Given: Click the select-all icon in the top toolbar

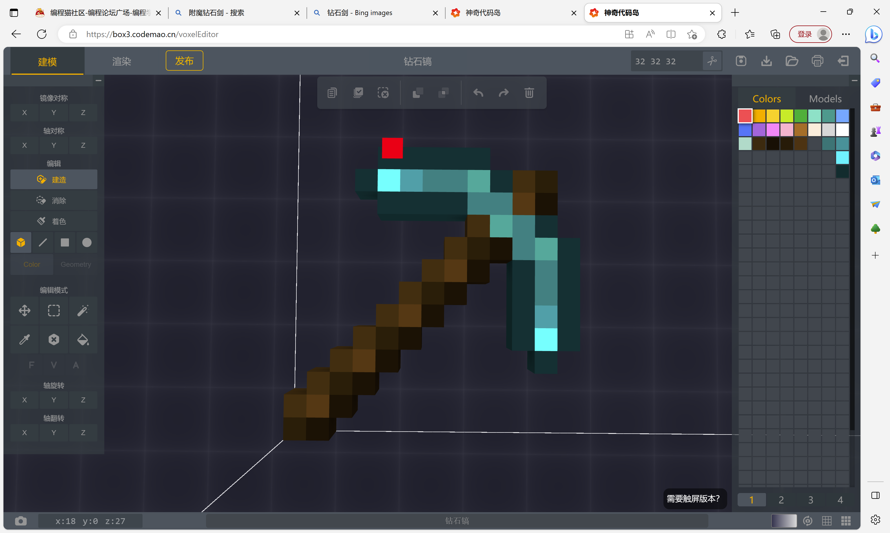Looking at the screenshot, I should (358, 93).
